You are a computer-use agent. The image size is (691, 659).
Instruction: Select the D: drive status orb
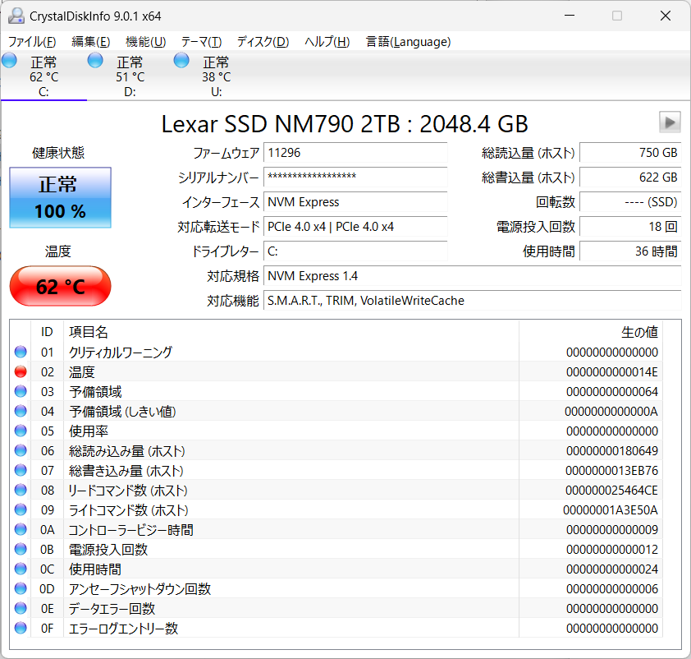pyautogui.click(x=95, y=61)
